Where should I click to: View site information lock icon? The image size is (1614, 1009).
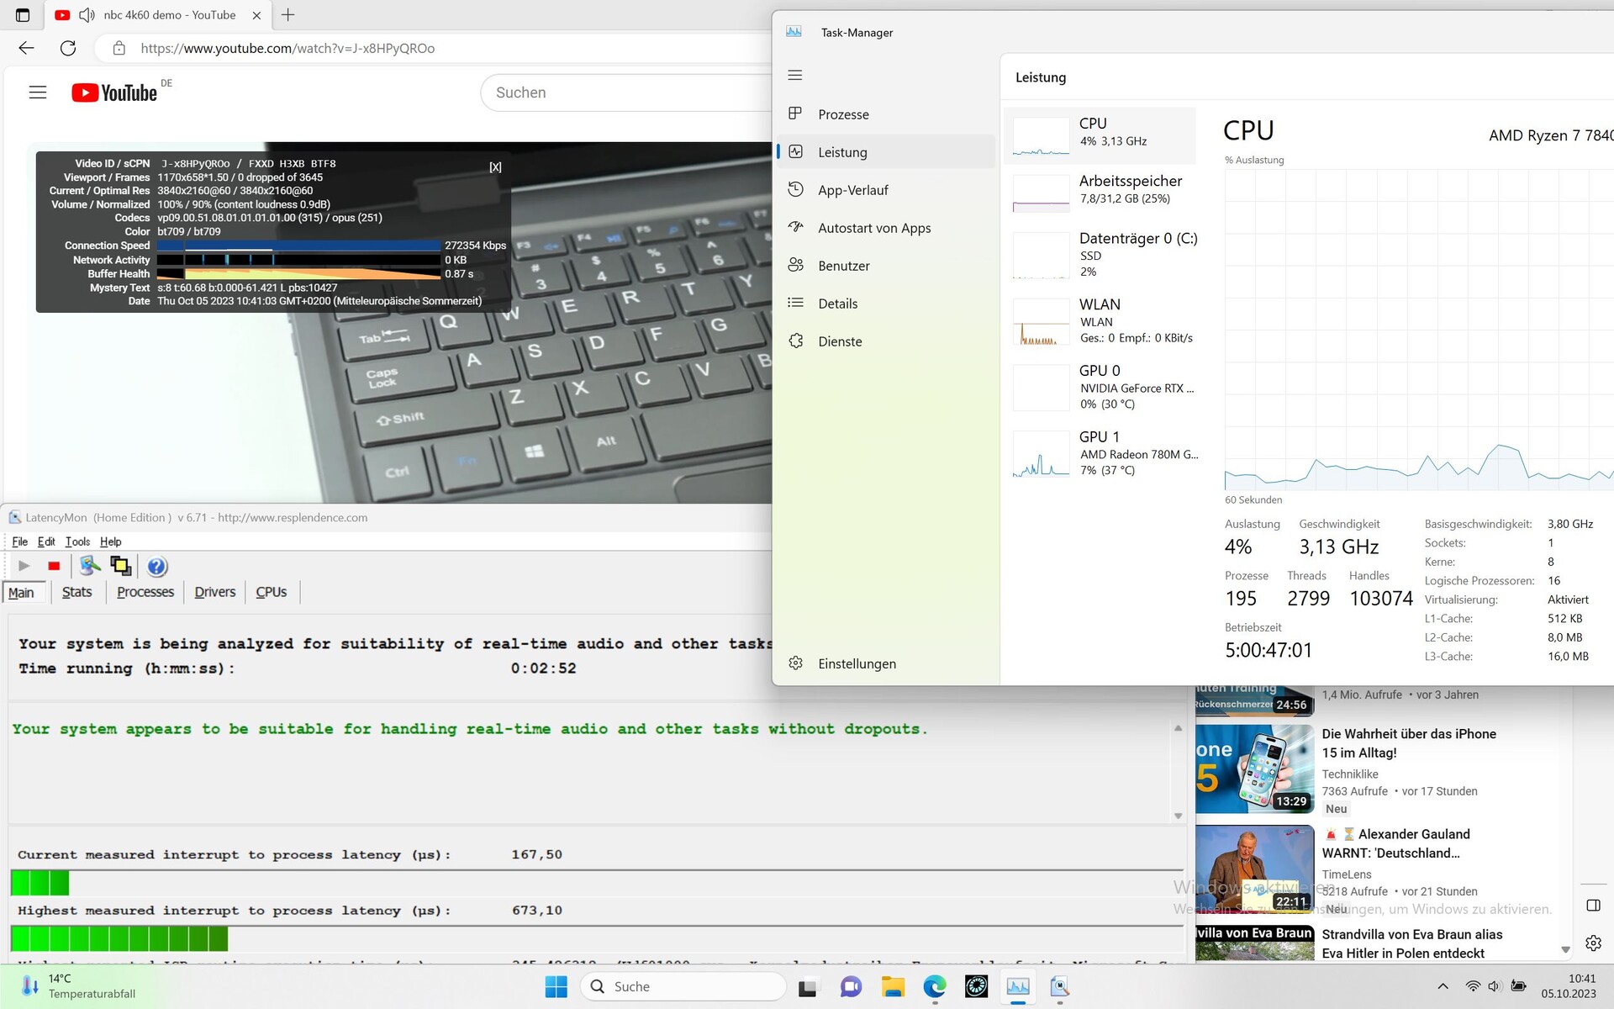tap(119, 48)
